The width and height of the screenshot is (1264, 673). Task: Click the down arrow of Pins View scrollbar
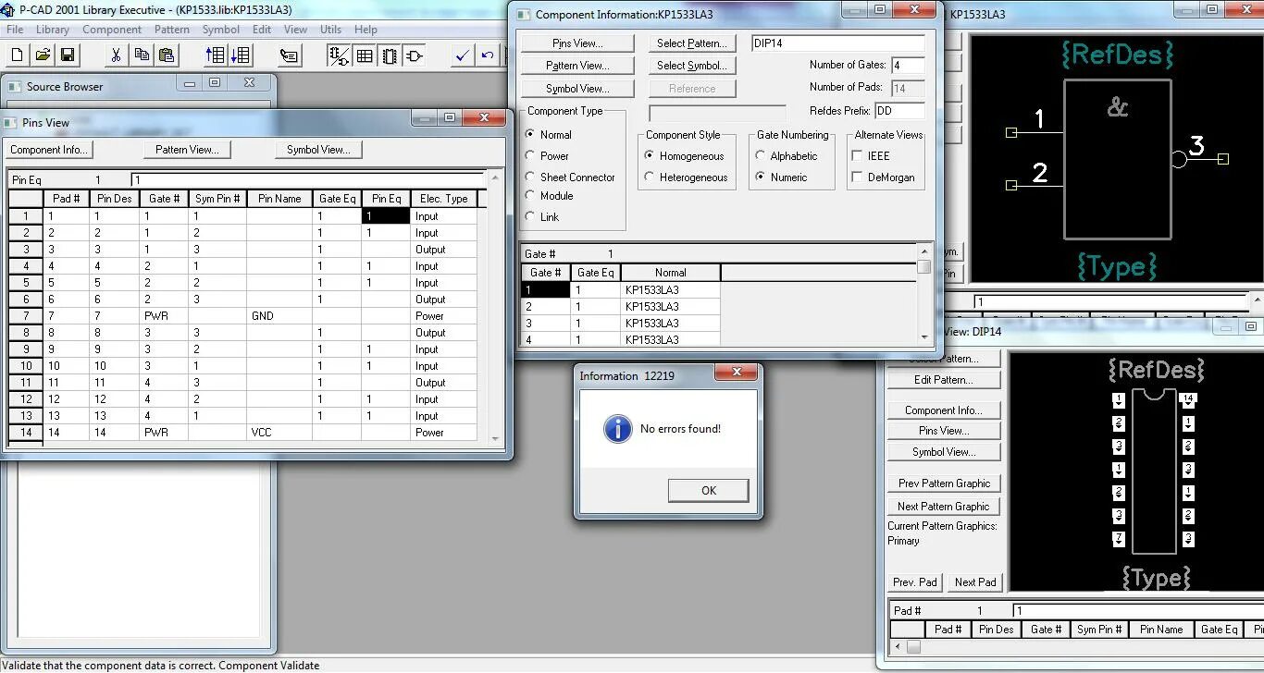(x=495, y=439)
